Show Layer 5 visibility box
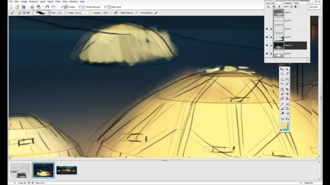330x185 pixels. [x=267, y=21]
